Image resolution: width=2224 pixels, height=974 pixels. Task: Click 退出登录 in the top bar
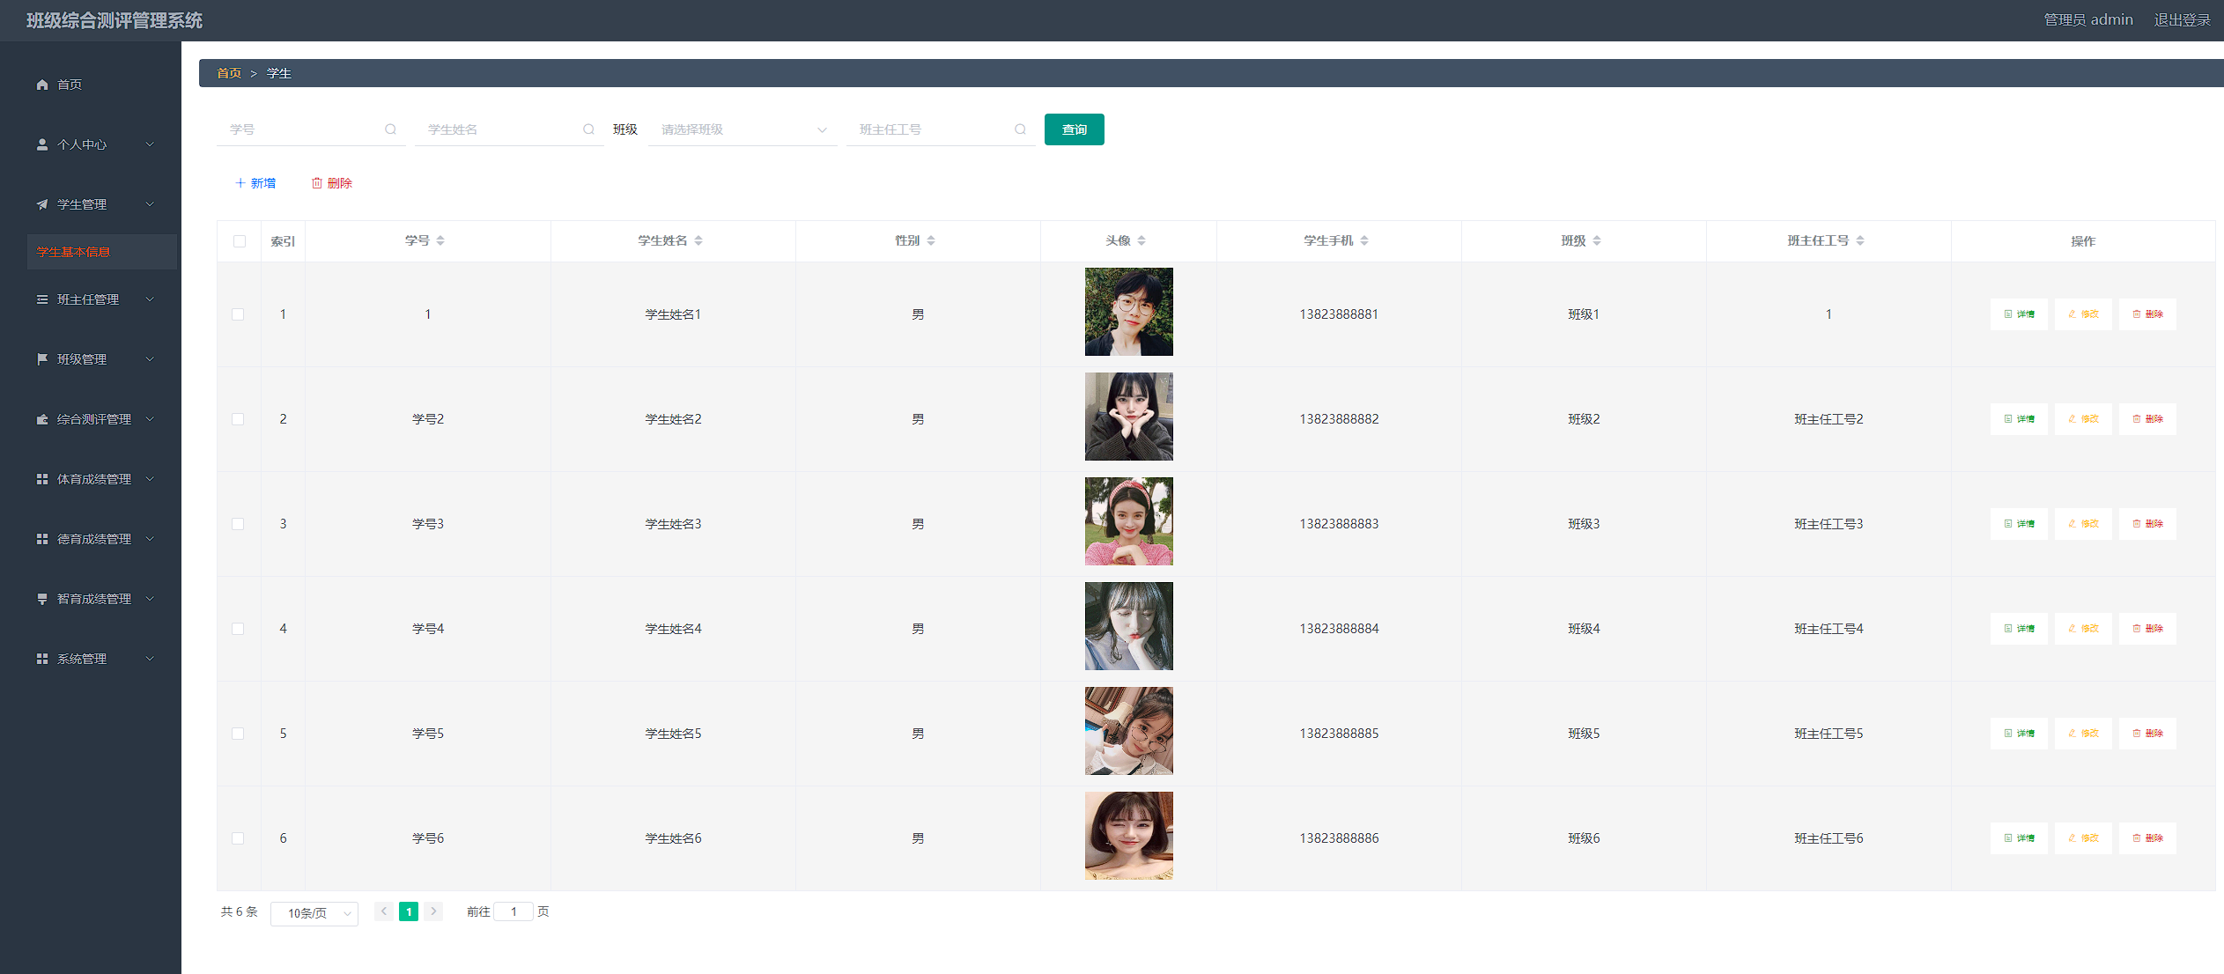pos(2182,19)
